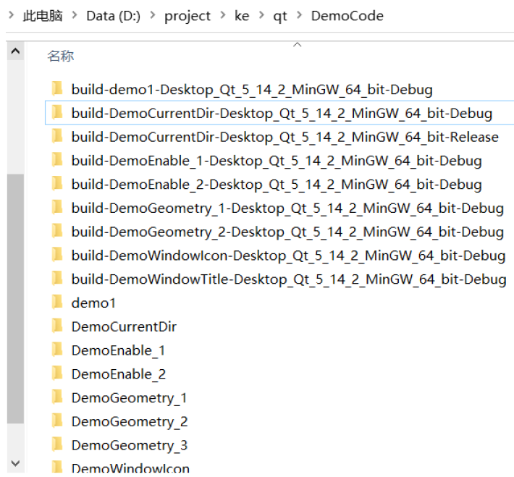Select the DemoWindowIcon folder name
The height and width of the screenshot is (477, 514).
(x=130, y=468)
